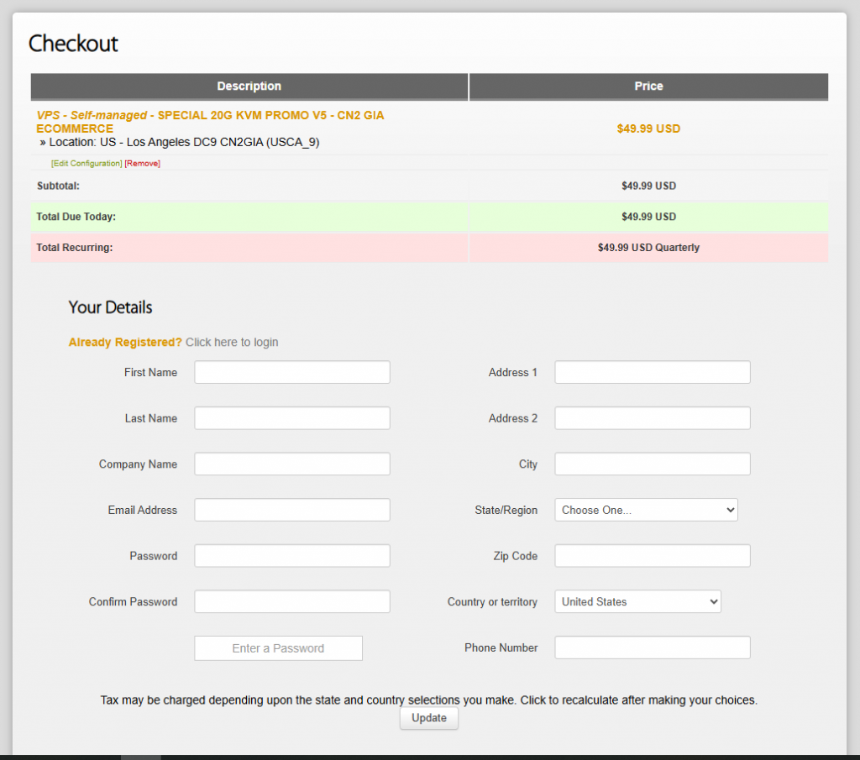The image size is (860, 760).
Task: Click the Zip Code field
Action: click(653, 556)
